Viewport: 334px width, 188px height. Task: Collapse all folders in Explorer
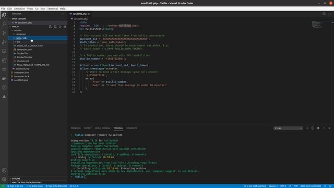pyautogui.click(x=65, y=27)
